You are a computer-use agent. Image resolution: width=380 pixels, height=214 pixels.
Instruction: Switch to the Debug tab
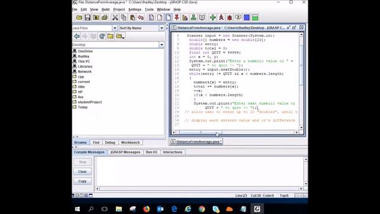(110, 143)
